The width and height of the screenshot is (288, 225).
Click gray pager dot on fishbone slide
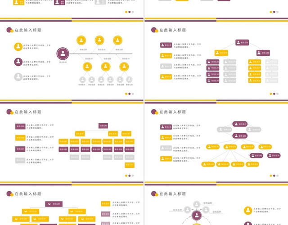(x=133, y=94)
